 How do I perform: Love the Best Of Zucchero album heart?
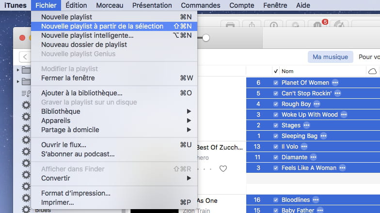tap(223, 168)
